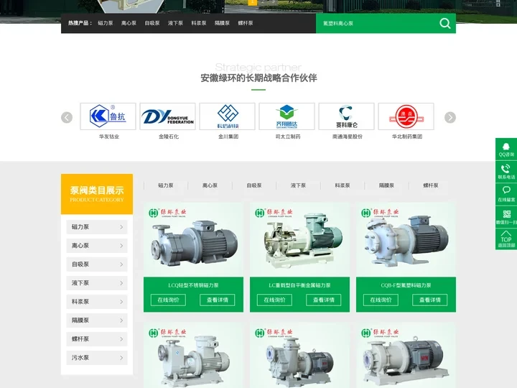Switch to 离心泵 product tab
The image size is (517, 388).
[x=210, y=185]
